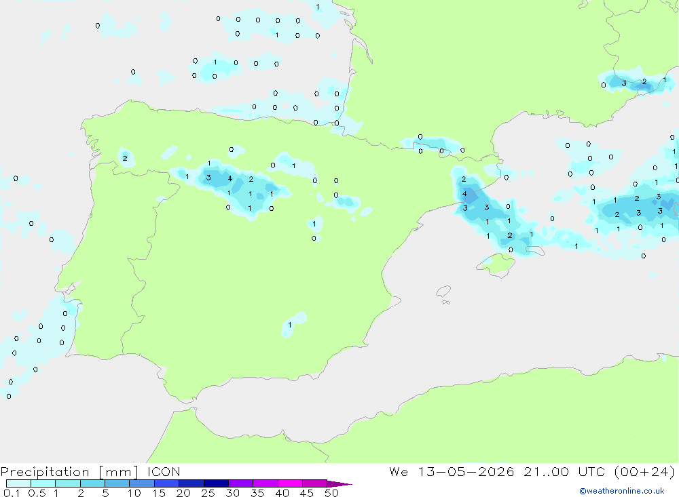
Task: Click the "UTC" label in the footer
Action: (591, 471)
